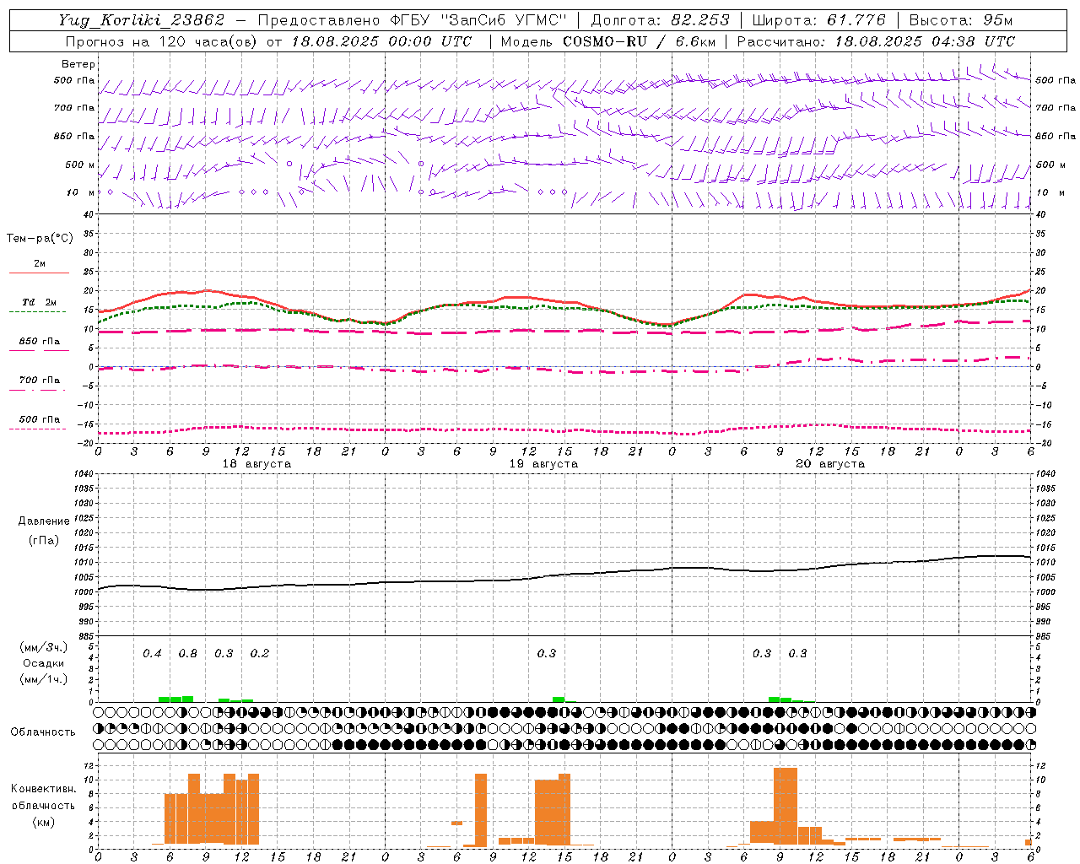Click the Модель COSMO-RU / 6.6км label
The height and width of the screenshot is (864, 1080).
607,41
